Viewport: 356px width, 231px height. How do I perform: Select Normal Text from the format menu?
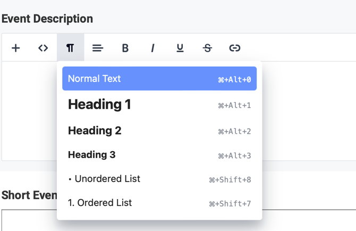[159, 79]
